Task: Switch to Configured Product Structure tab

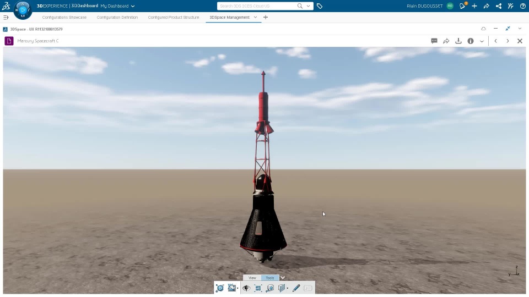Action: (174, 17)
